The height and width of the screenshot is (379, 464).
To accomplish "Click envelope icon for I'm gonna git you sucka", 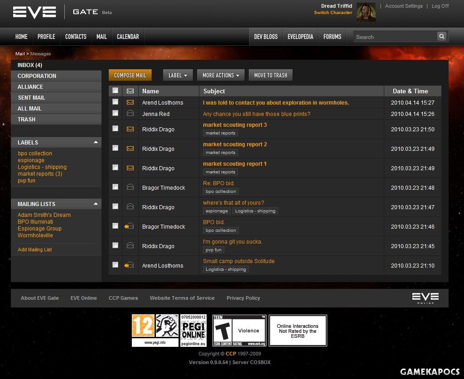I will (130, 245).
